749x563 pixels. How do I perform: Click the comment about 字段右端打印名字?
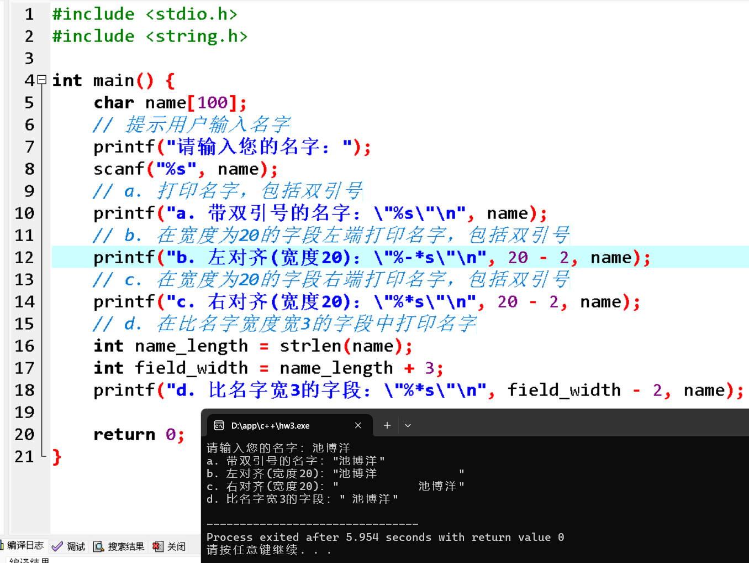click(x=331, y=279)
